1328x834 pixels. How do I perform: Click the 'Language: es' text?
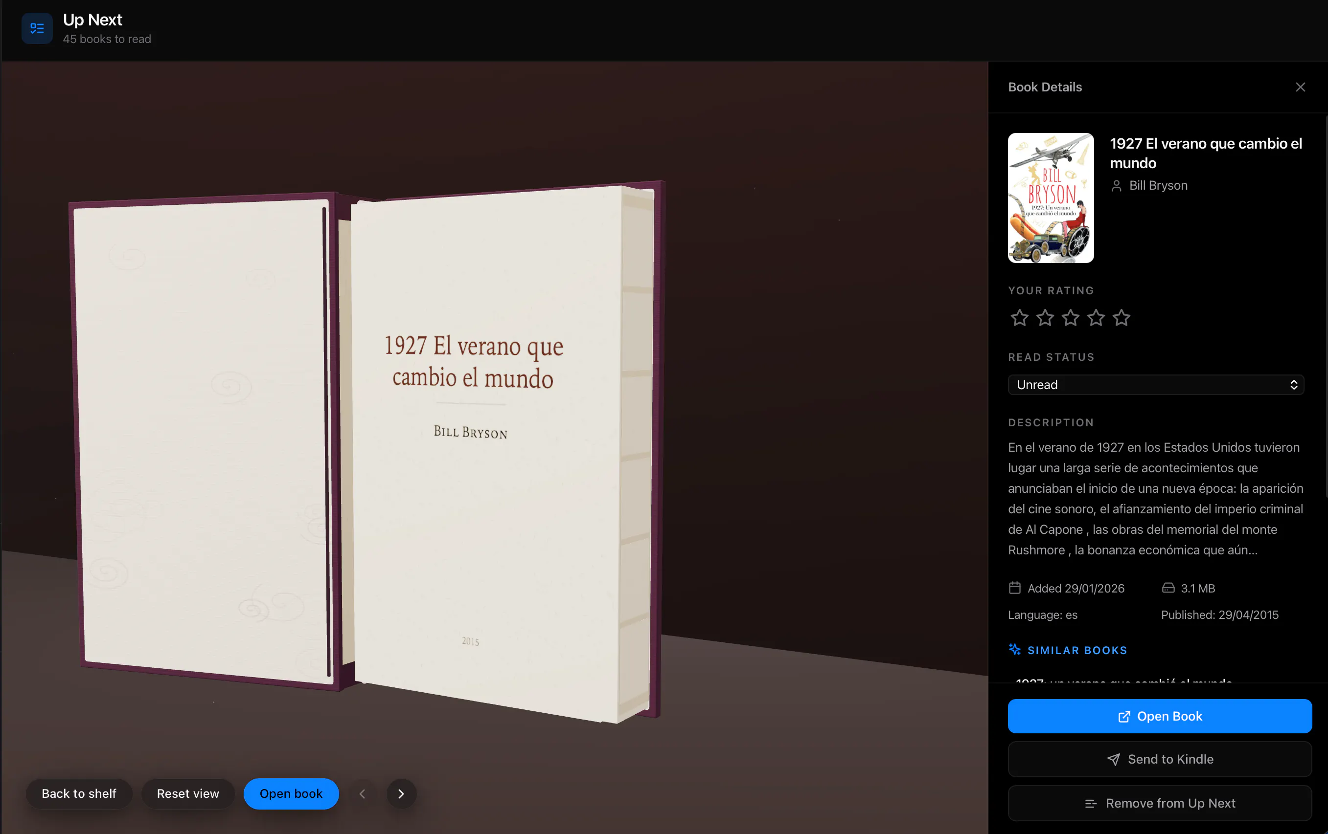point(1042,615)
